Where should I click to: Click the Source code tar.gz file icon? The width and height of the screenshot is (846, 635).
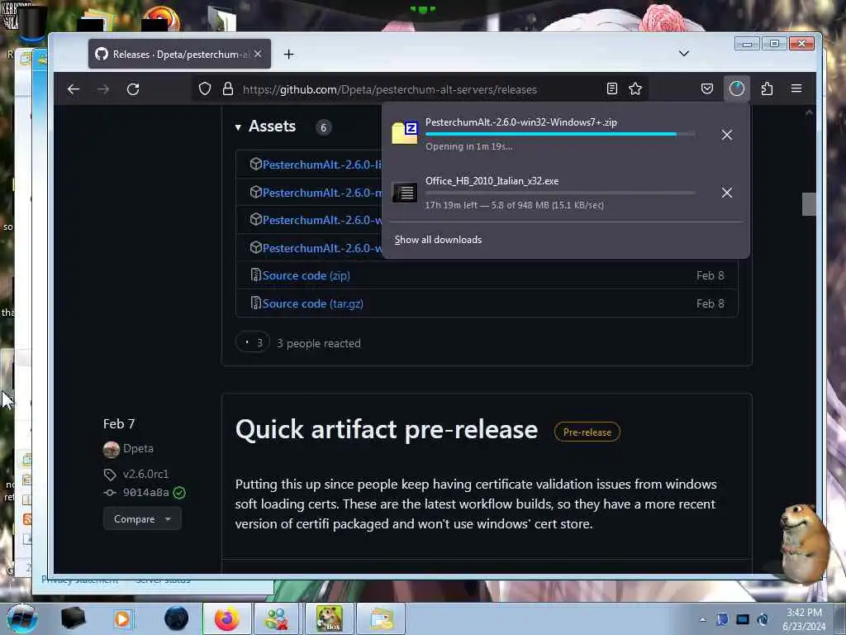click(256, 303)
